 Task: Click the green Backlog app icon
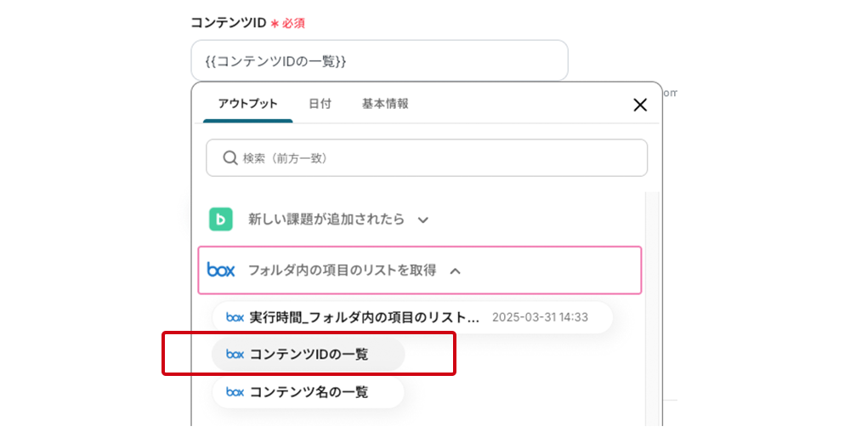tap(221, 219)
